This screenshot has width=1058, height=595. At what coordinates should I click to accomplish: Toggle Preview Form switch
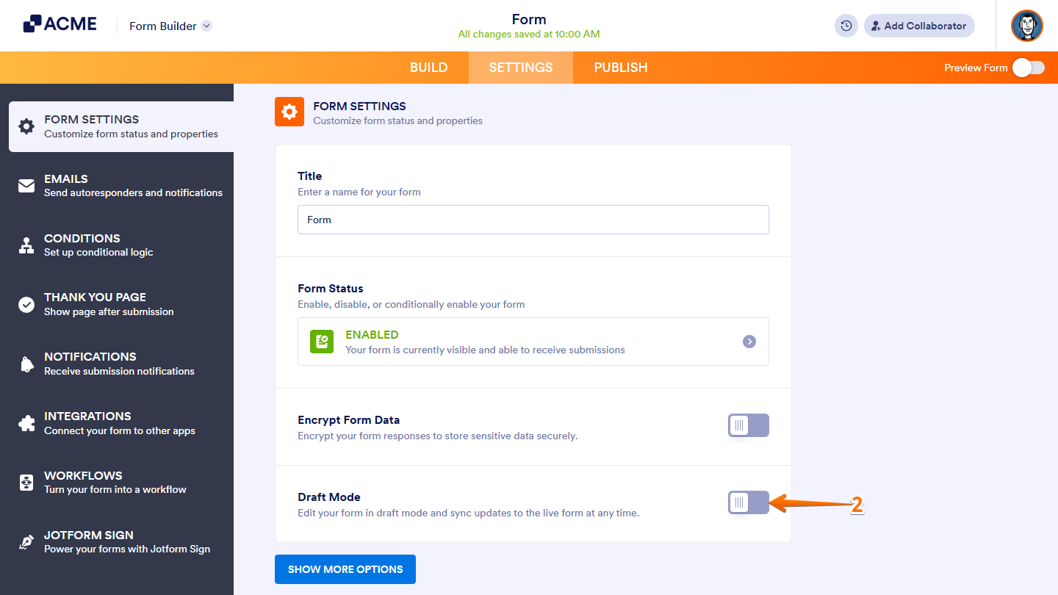pyautogui.click(x=1028, y=67)
